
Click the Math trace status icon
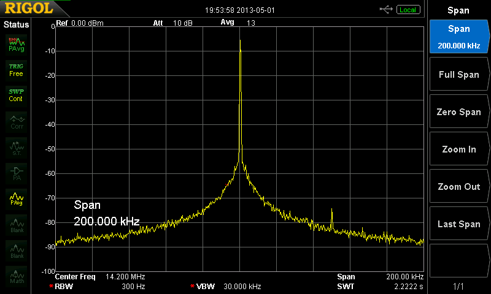[16, 276]
